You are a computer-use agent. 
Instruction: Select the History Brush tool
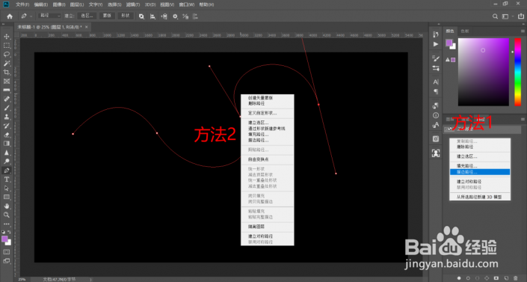coord(7,126)
